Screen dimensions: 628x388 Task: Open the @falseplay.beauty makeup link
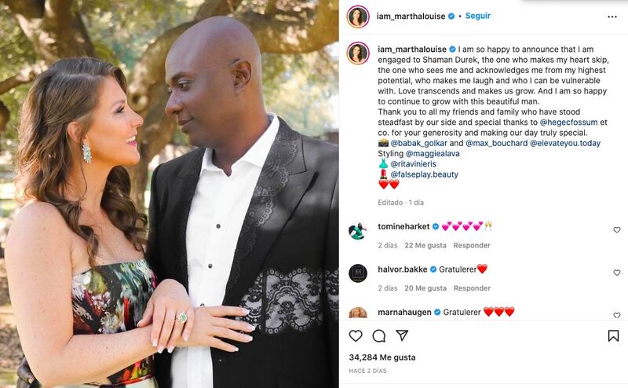pos(425,174)
